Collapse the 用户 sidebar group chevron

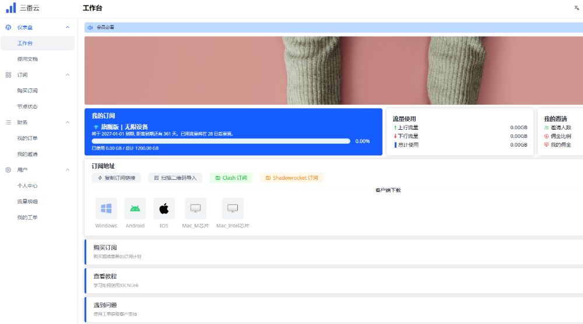click(68, 170)
